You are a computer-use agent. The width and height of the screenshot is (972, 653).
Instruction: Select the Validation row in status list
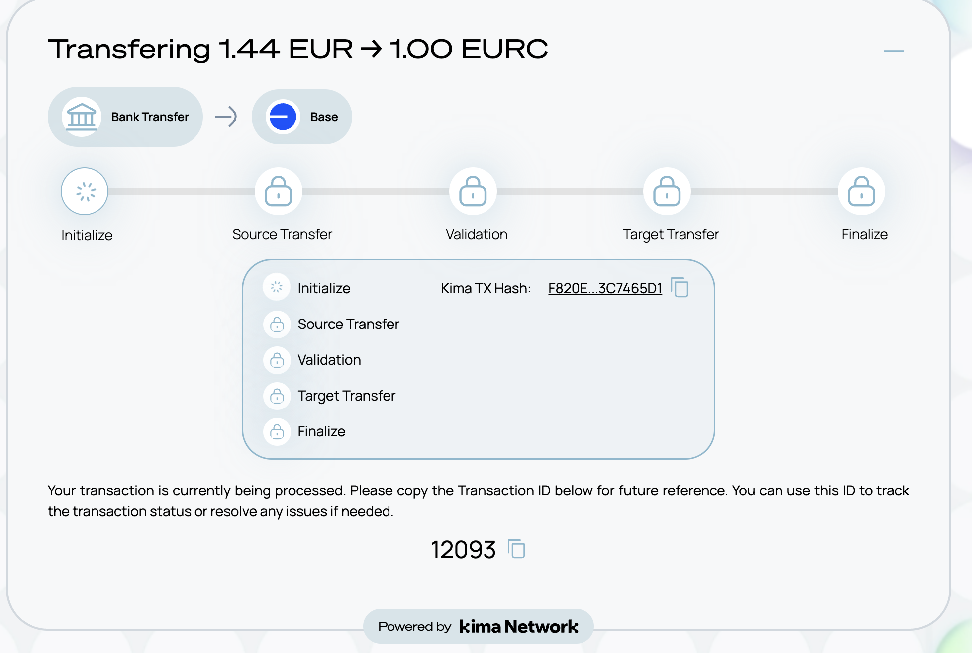click(329, 360)
